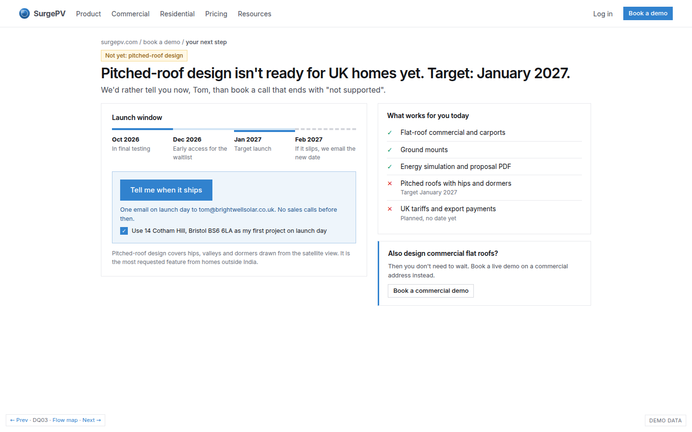
Task: Click the Next link in footer navigation
Action: click(x=92, y=420)
